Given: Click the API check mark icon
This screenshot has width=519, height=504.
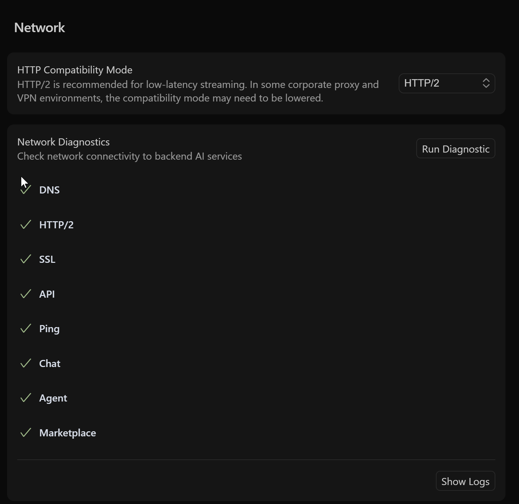Looking at the screenshot, I should tap(26, 294).
